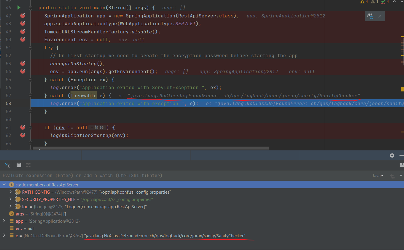The image size is (404, 250).
Task: Collapse the static members of RestApiServer node
Action: pos(4,184)
